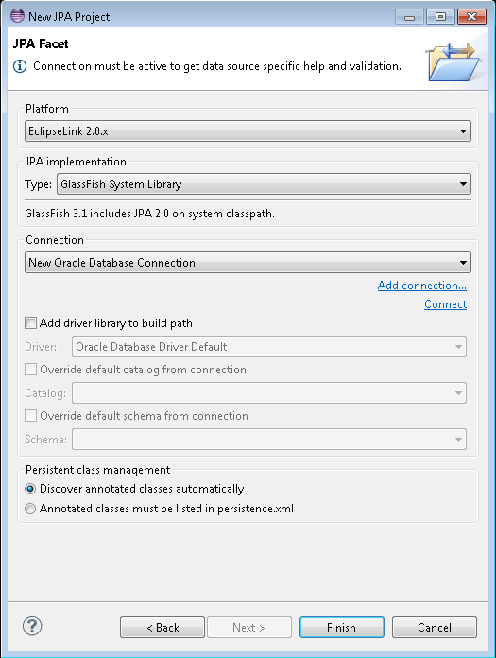The image size is (496, 658).
Task: Expand the JPA implementation Type dropdown
Action: pyautogui.click(x=264, y=184)
